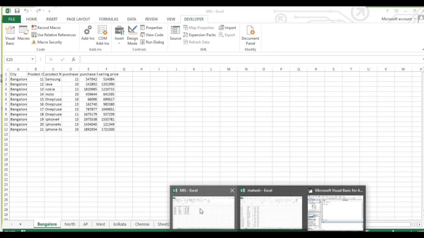Select cell containing Iphone4
424x238 pixels.
point(53,119)
